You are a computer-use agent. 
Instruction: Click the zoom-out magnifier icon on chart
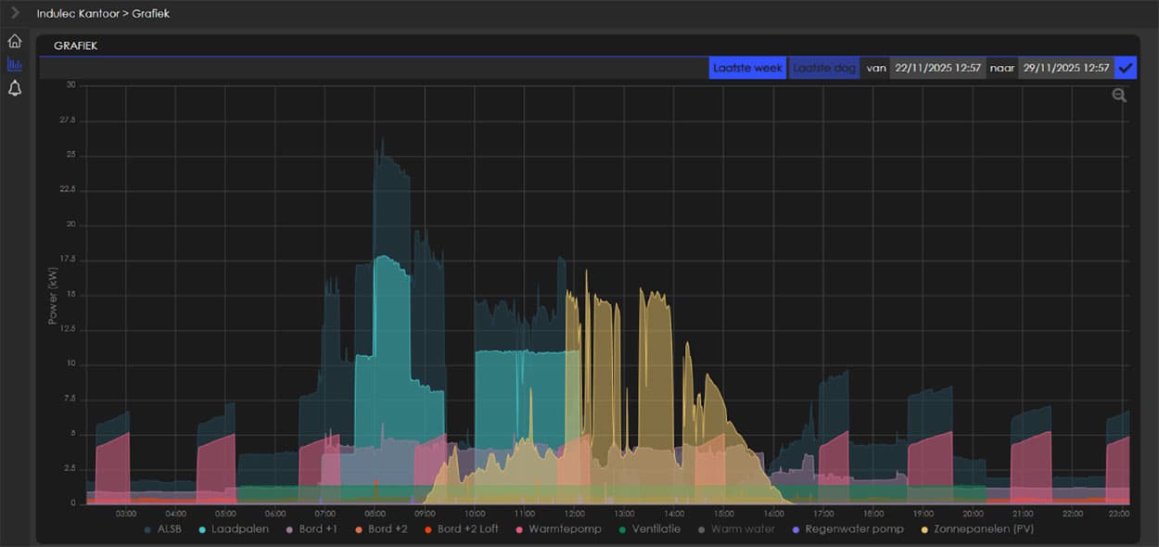[1119, 95]
